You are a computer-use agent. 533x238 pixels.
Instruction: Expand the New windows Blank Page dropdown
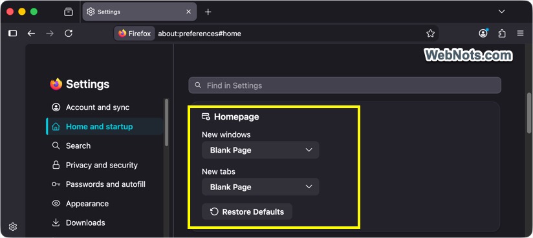pyautogui.click(x=261, y=150)
